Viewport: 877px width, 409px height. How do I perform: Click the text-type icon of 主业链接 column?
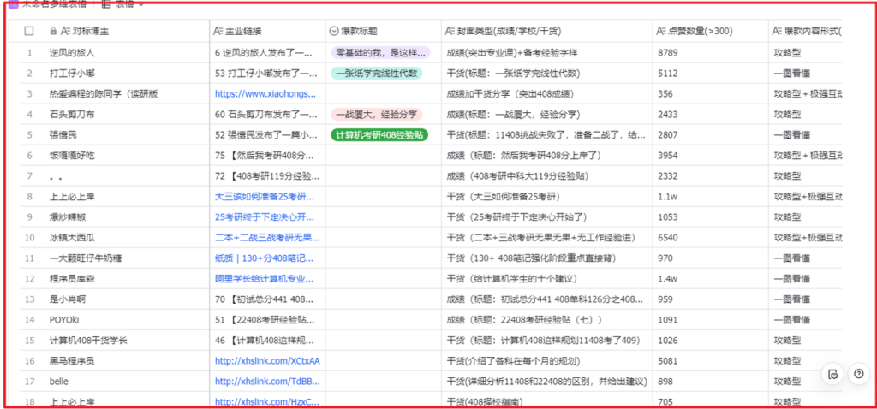click(218, 31)
